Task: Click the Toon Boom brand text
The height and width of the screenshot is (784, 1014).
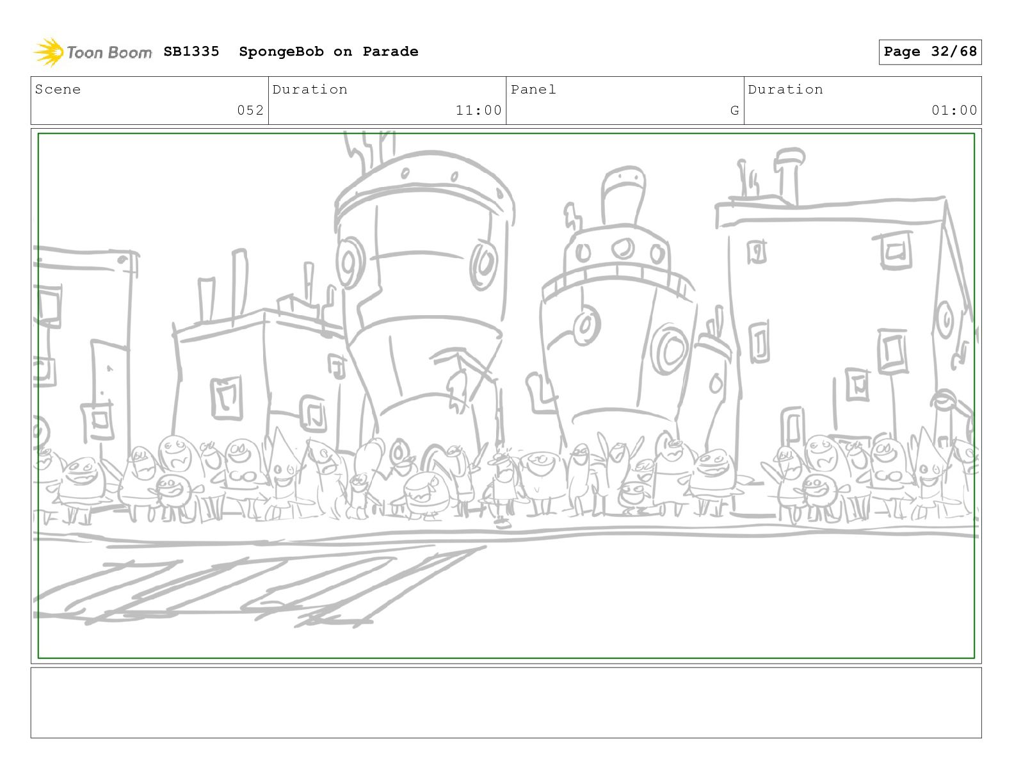Action: (109, 53)
